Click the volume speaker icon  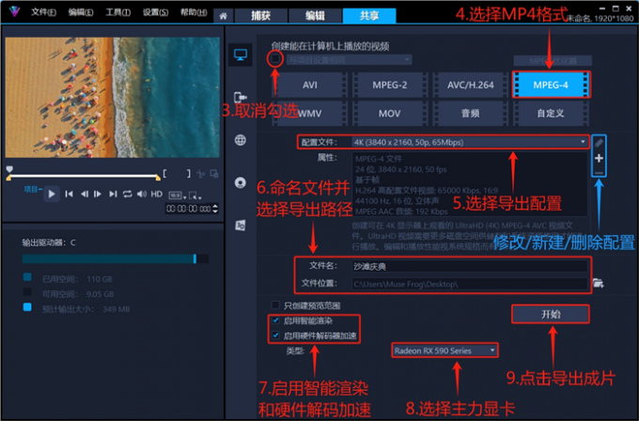[142, 194]
